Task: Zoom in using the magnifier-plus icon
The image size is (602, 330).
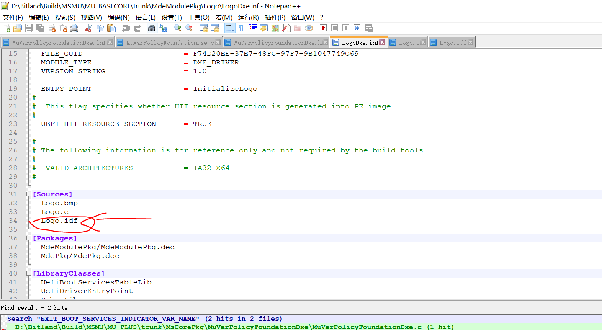Action: pyautogui.click(x=178, y=28)
